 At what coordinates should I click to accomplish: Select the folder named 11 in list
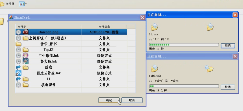click(48, 79)
